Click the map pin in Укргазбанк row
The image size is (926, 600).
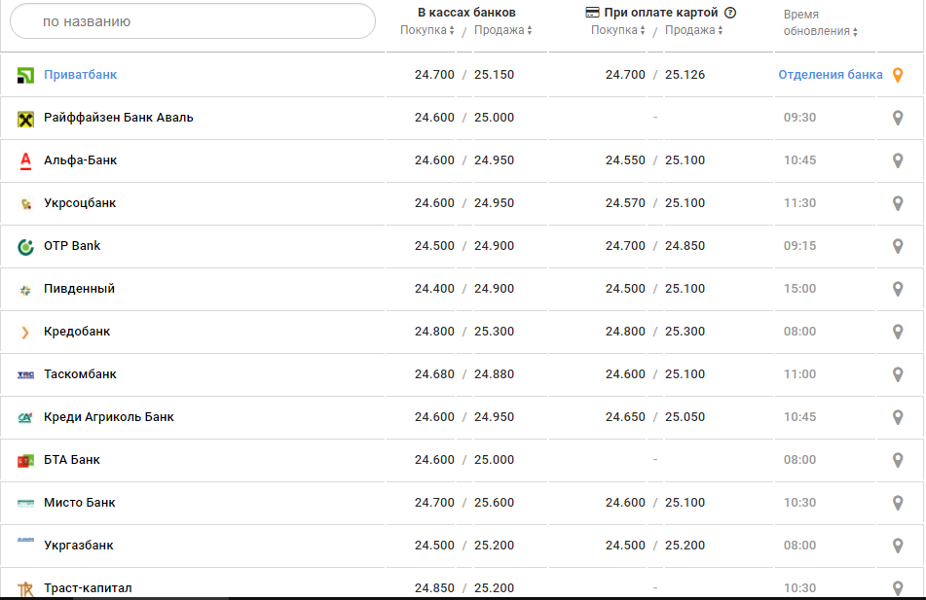tap(898, 546)
